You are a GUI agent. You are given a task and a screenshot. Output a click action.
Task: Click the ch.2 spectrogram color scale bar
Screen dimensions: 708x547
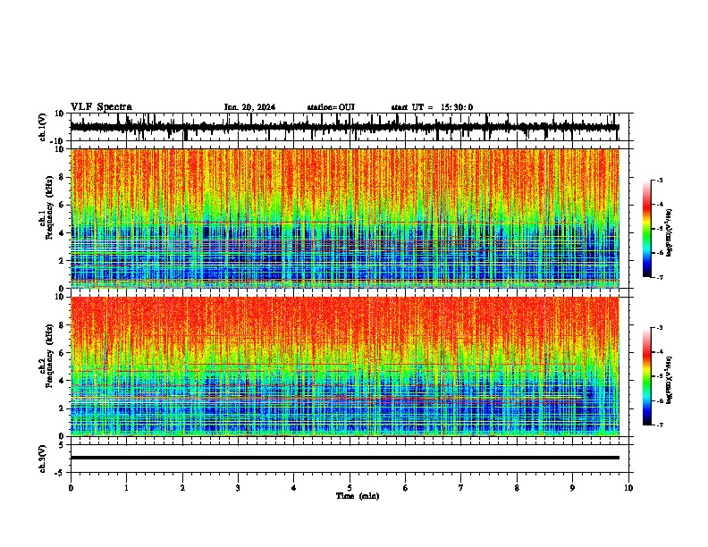(x=646, y=376)
